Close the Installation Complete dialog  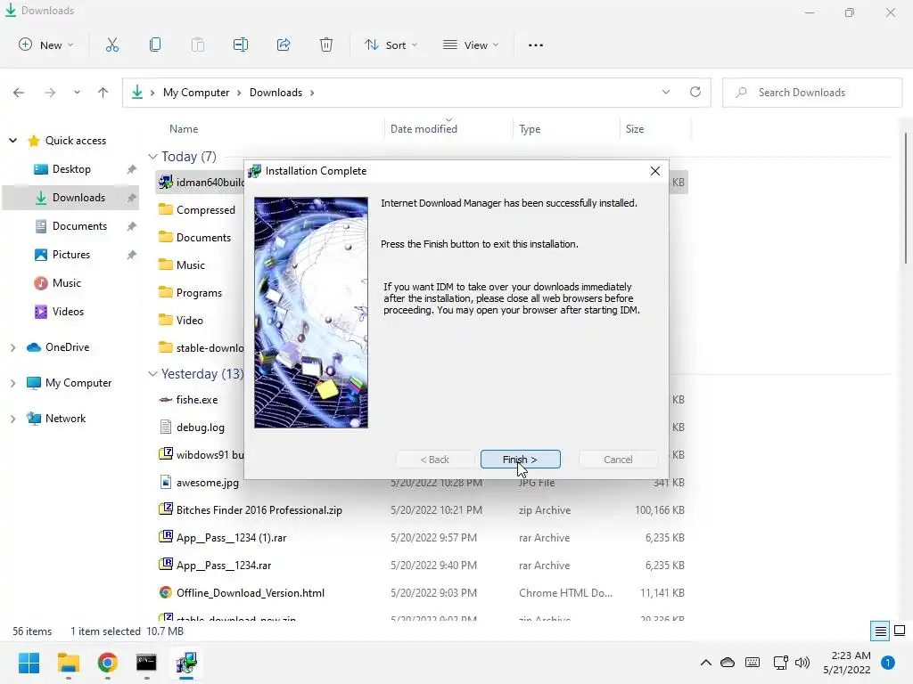point(655,170)
